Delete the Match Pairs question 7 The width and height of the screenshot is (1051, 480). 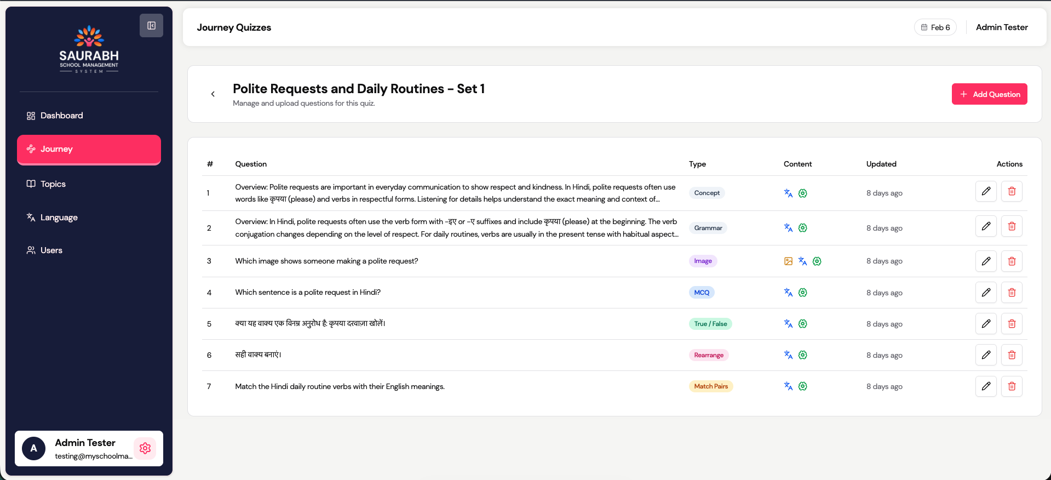(x=1011, y=386)
